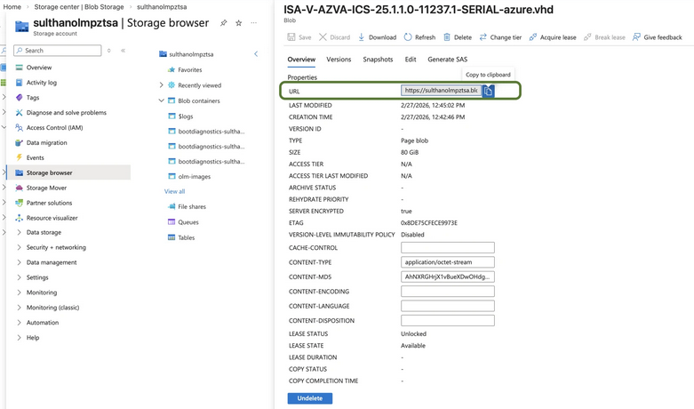
Task: Open the View all containers link
Action: pyautogui.click(x=174, y=191)
